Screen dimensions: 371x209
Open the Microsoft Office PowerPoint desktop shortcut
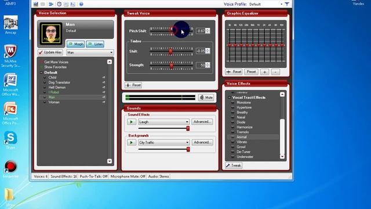point(10,113)
